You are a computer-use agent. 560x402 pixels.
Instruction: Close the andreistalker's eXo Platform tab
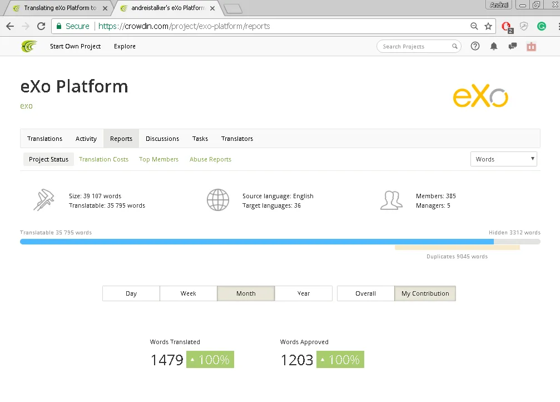click(x=212, y=8)
